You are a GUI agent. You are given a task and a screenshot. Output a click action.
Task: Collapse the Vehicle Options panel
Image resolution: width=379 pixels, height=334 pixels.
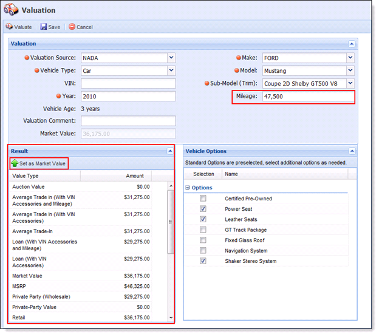(x=352, y=151)
